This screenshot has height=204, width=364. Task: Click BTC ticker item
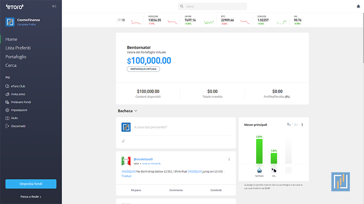tap(235, 20)
